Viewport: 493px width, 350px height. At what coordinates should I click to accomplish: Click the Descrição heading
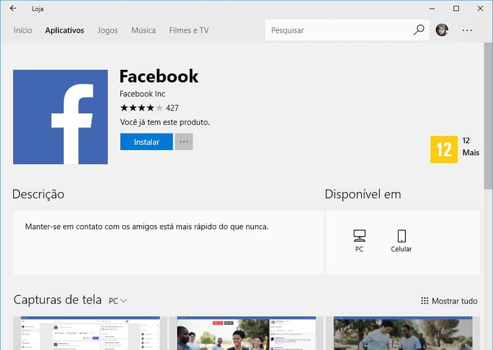pyautogui.click(x=38, y=194)
